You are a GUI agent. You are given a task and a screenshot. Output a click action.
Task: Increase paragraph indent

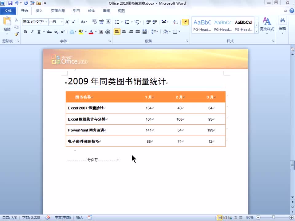(x=155, y=22)
